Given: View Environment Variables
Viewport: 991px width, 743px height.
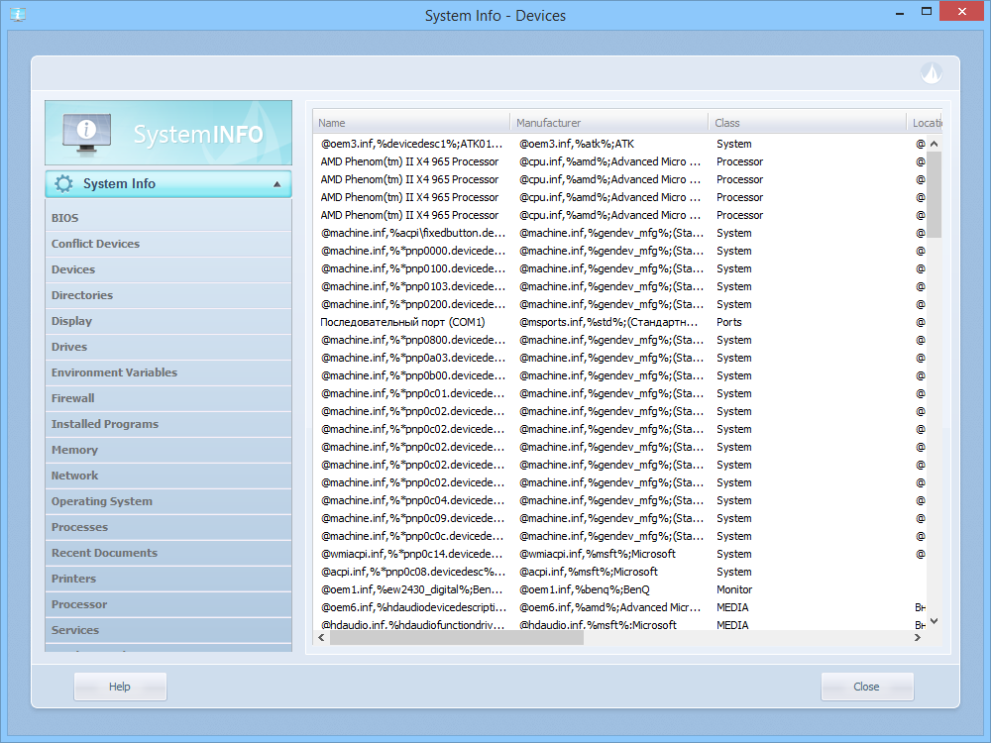Looking at the screenshot, I should [168, 372].
